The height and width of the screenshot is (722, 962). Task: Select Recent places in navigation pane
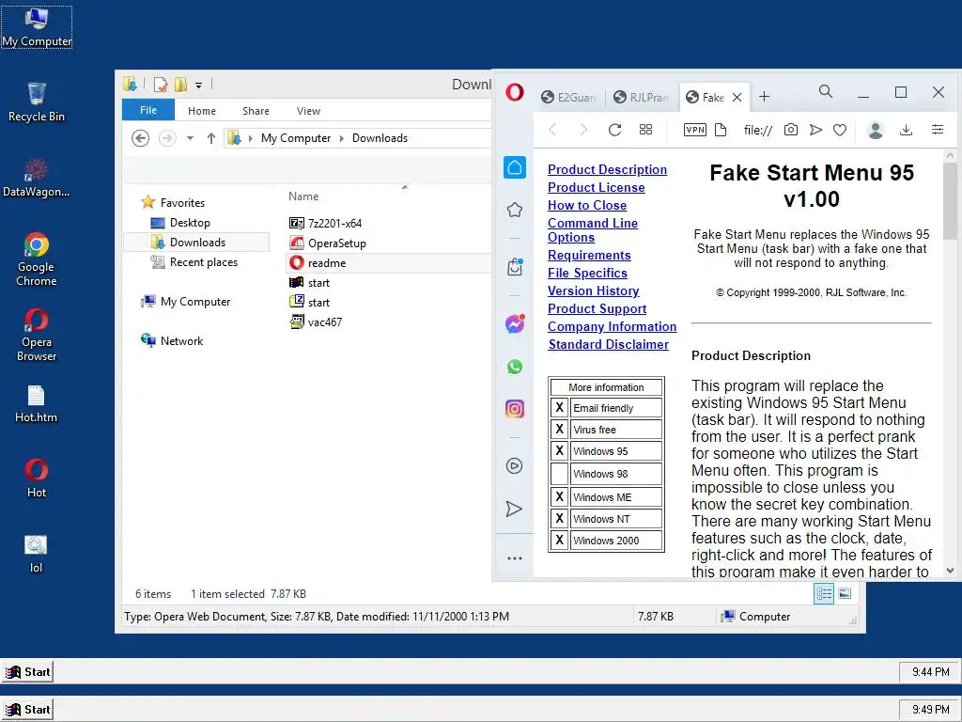coord(203,262)
